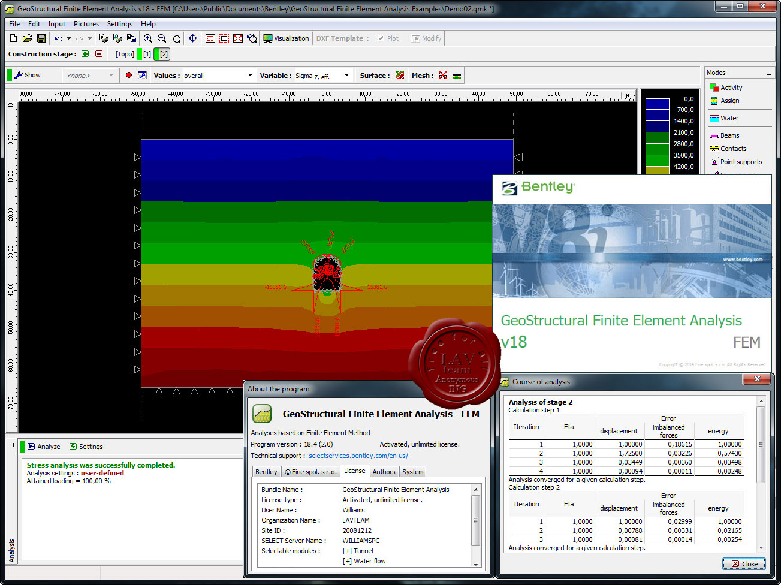781x585 pixels.
Task: Click the blue 0,0 legend color swatch
Action: [x=658, y=104]
